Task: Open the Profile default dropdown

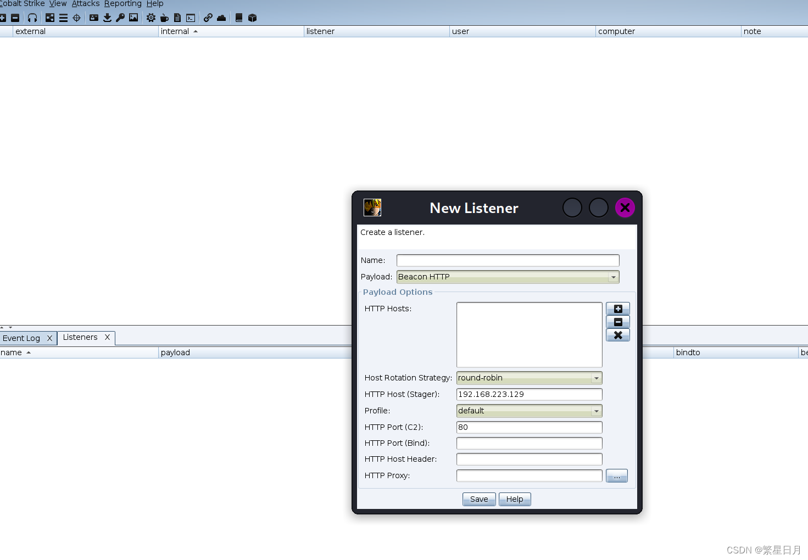Action: tap(529, 411)
